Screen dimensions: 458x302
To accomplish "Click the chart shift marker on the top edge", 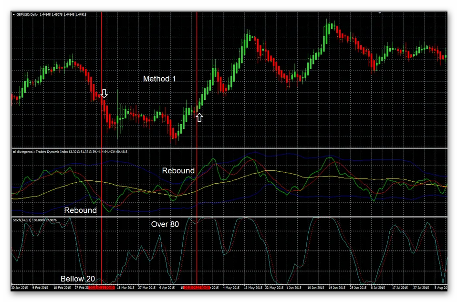I will 380,13.
